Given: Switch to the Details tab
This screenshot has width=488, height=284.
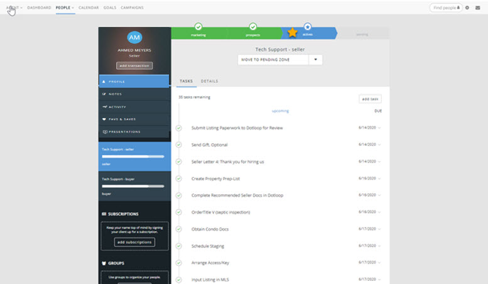Looking at the screenshot, I should tap(209, 81).
